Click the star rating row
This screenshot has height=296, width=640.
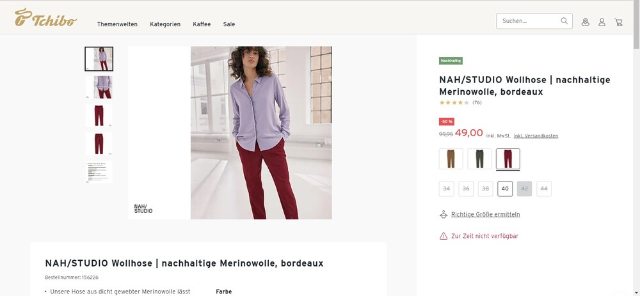(x=454, y=103)
